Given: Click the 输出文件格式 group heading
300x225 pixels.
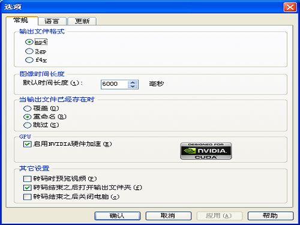Looking at the screenshot, I should point(42,31).
